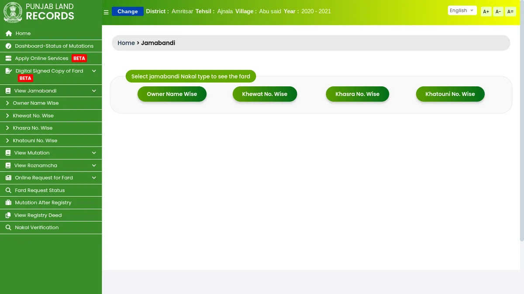524x294 pixels.
Task: Click the Fard Request Status search icon
Action: pyautogui.click(x=8, y=191)
